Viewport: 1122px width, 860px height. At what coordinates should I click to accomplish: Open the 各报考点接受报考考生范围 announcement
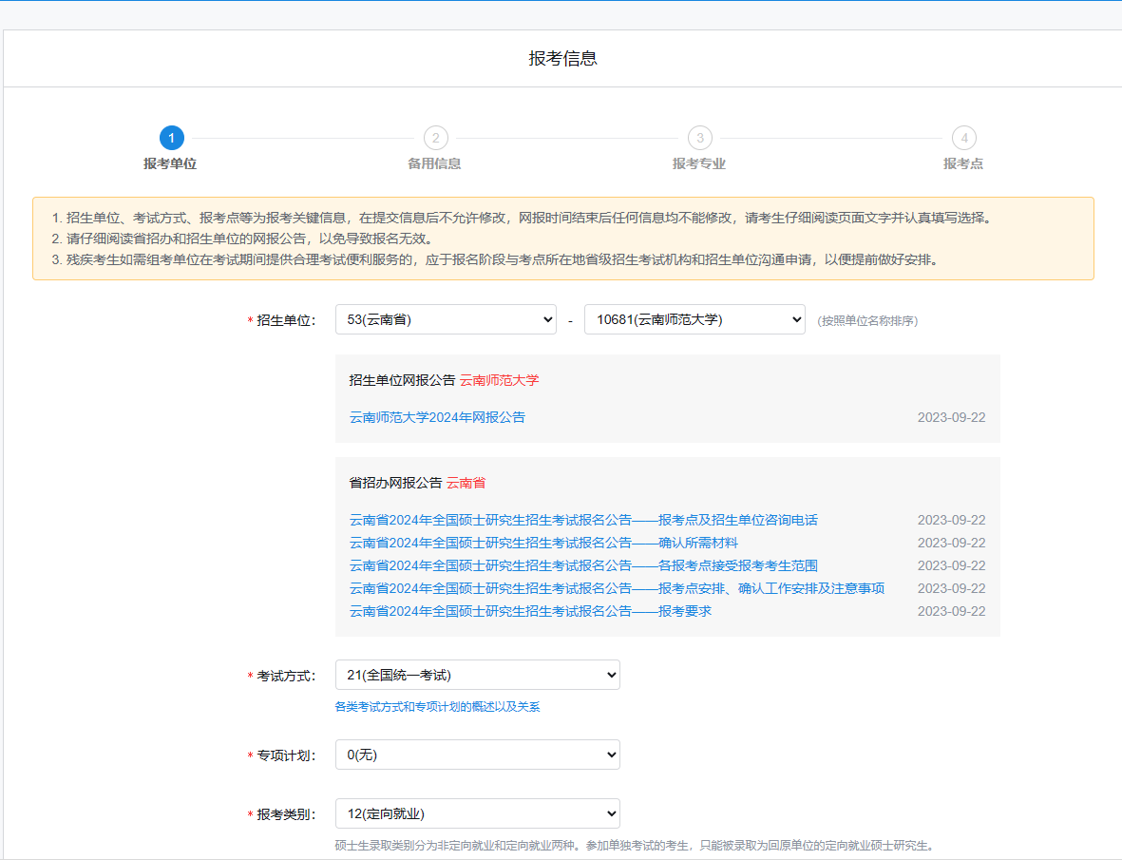[x=583, y=565]
